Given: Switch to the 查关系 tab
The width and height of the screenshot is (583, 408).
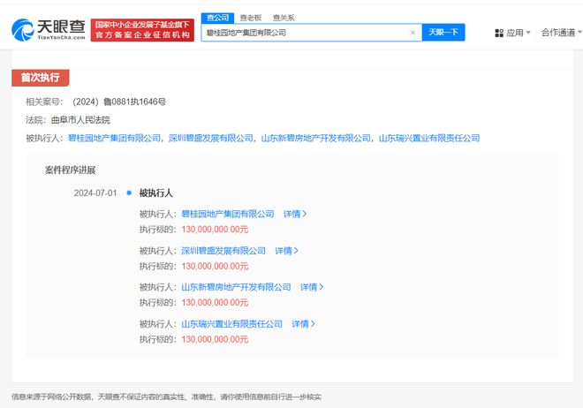Looking at the screenshot, I should (284, 18).
